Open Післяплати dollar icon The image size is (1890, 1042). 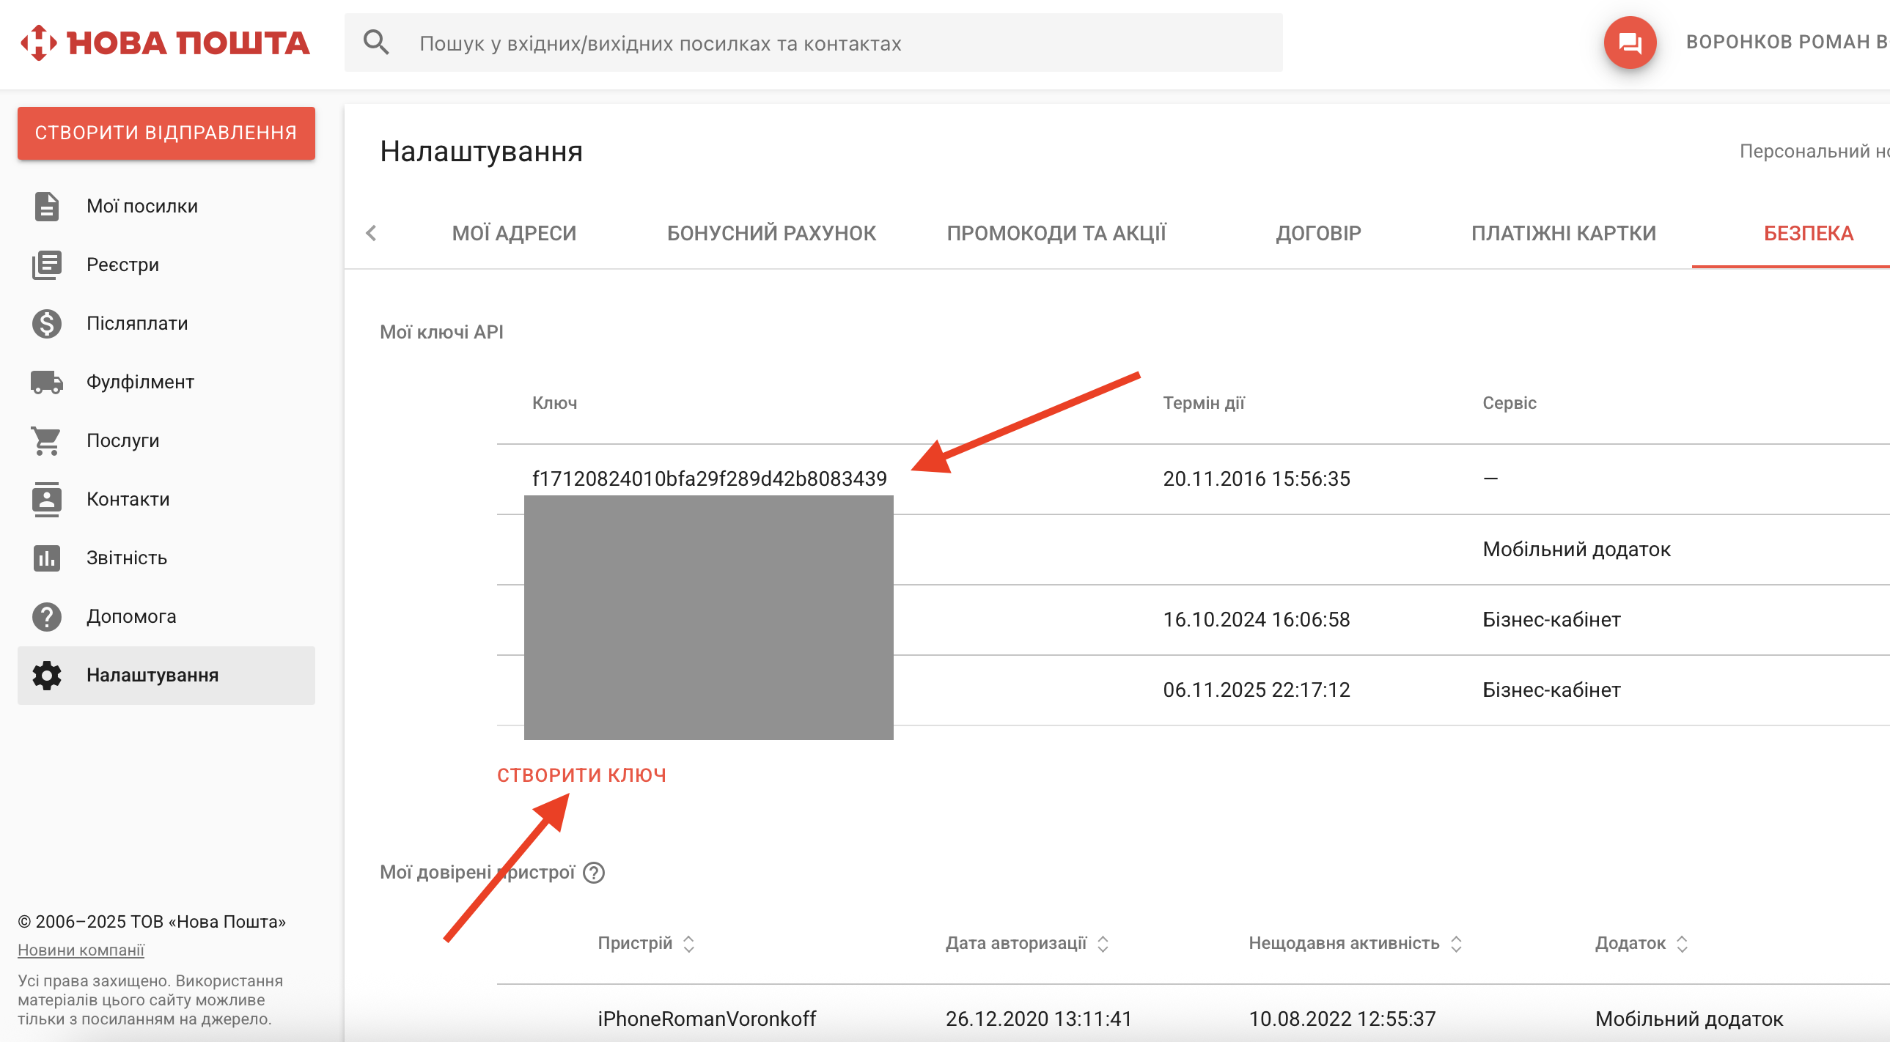(x=46, y=323)
